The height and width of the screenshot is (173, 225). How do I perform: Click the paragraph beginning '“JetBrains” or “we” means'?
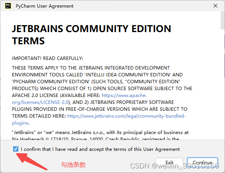100,136
